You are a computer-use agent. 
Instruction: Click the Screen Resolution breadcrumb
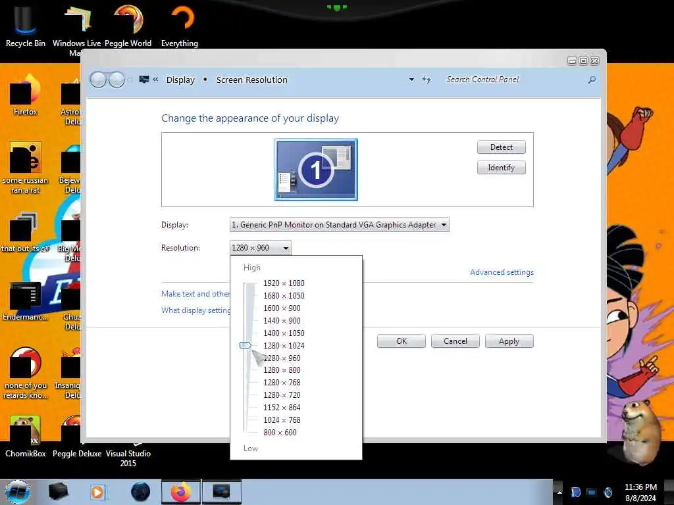252,80
